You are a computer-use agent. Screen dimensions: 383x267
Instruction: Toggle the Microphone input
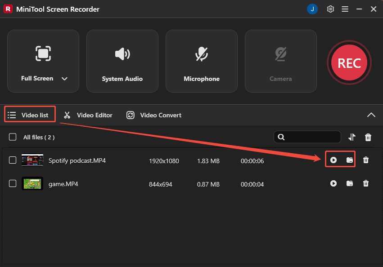(x=202, y=61)
